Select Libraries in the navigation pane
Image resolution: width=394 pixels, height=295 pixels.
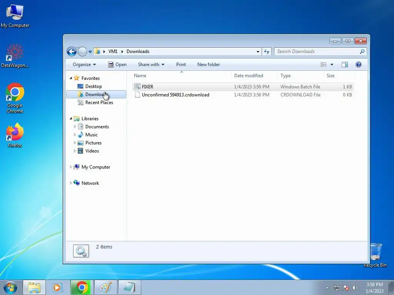click(90, 119)
